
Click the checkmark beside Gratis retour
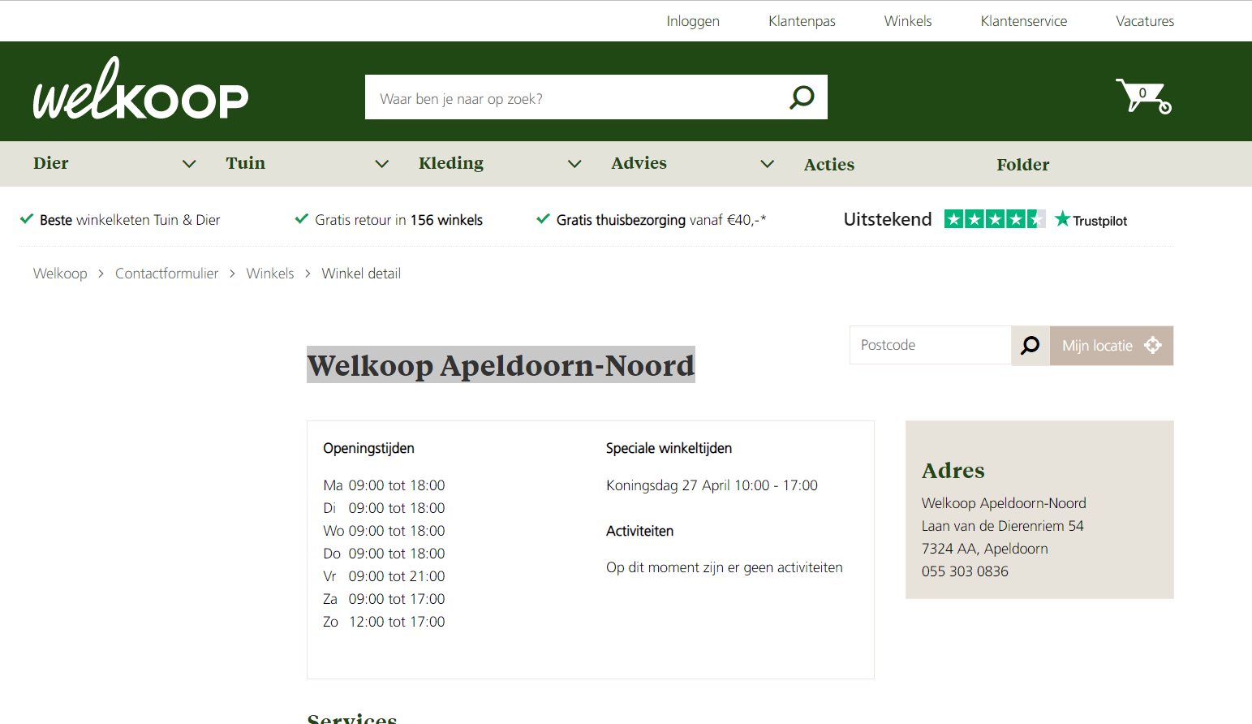point(302,219)
